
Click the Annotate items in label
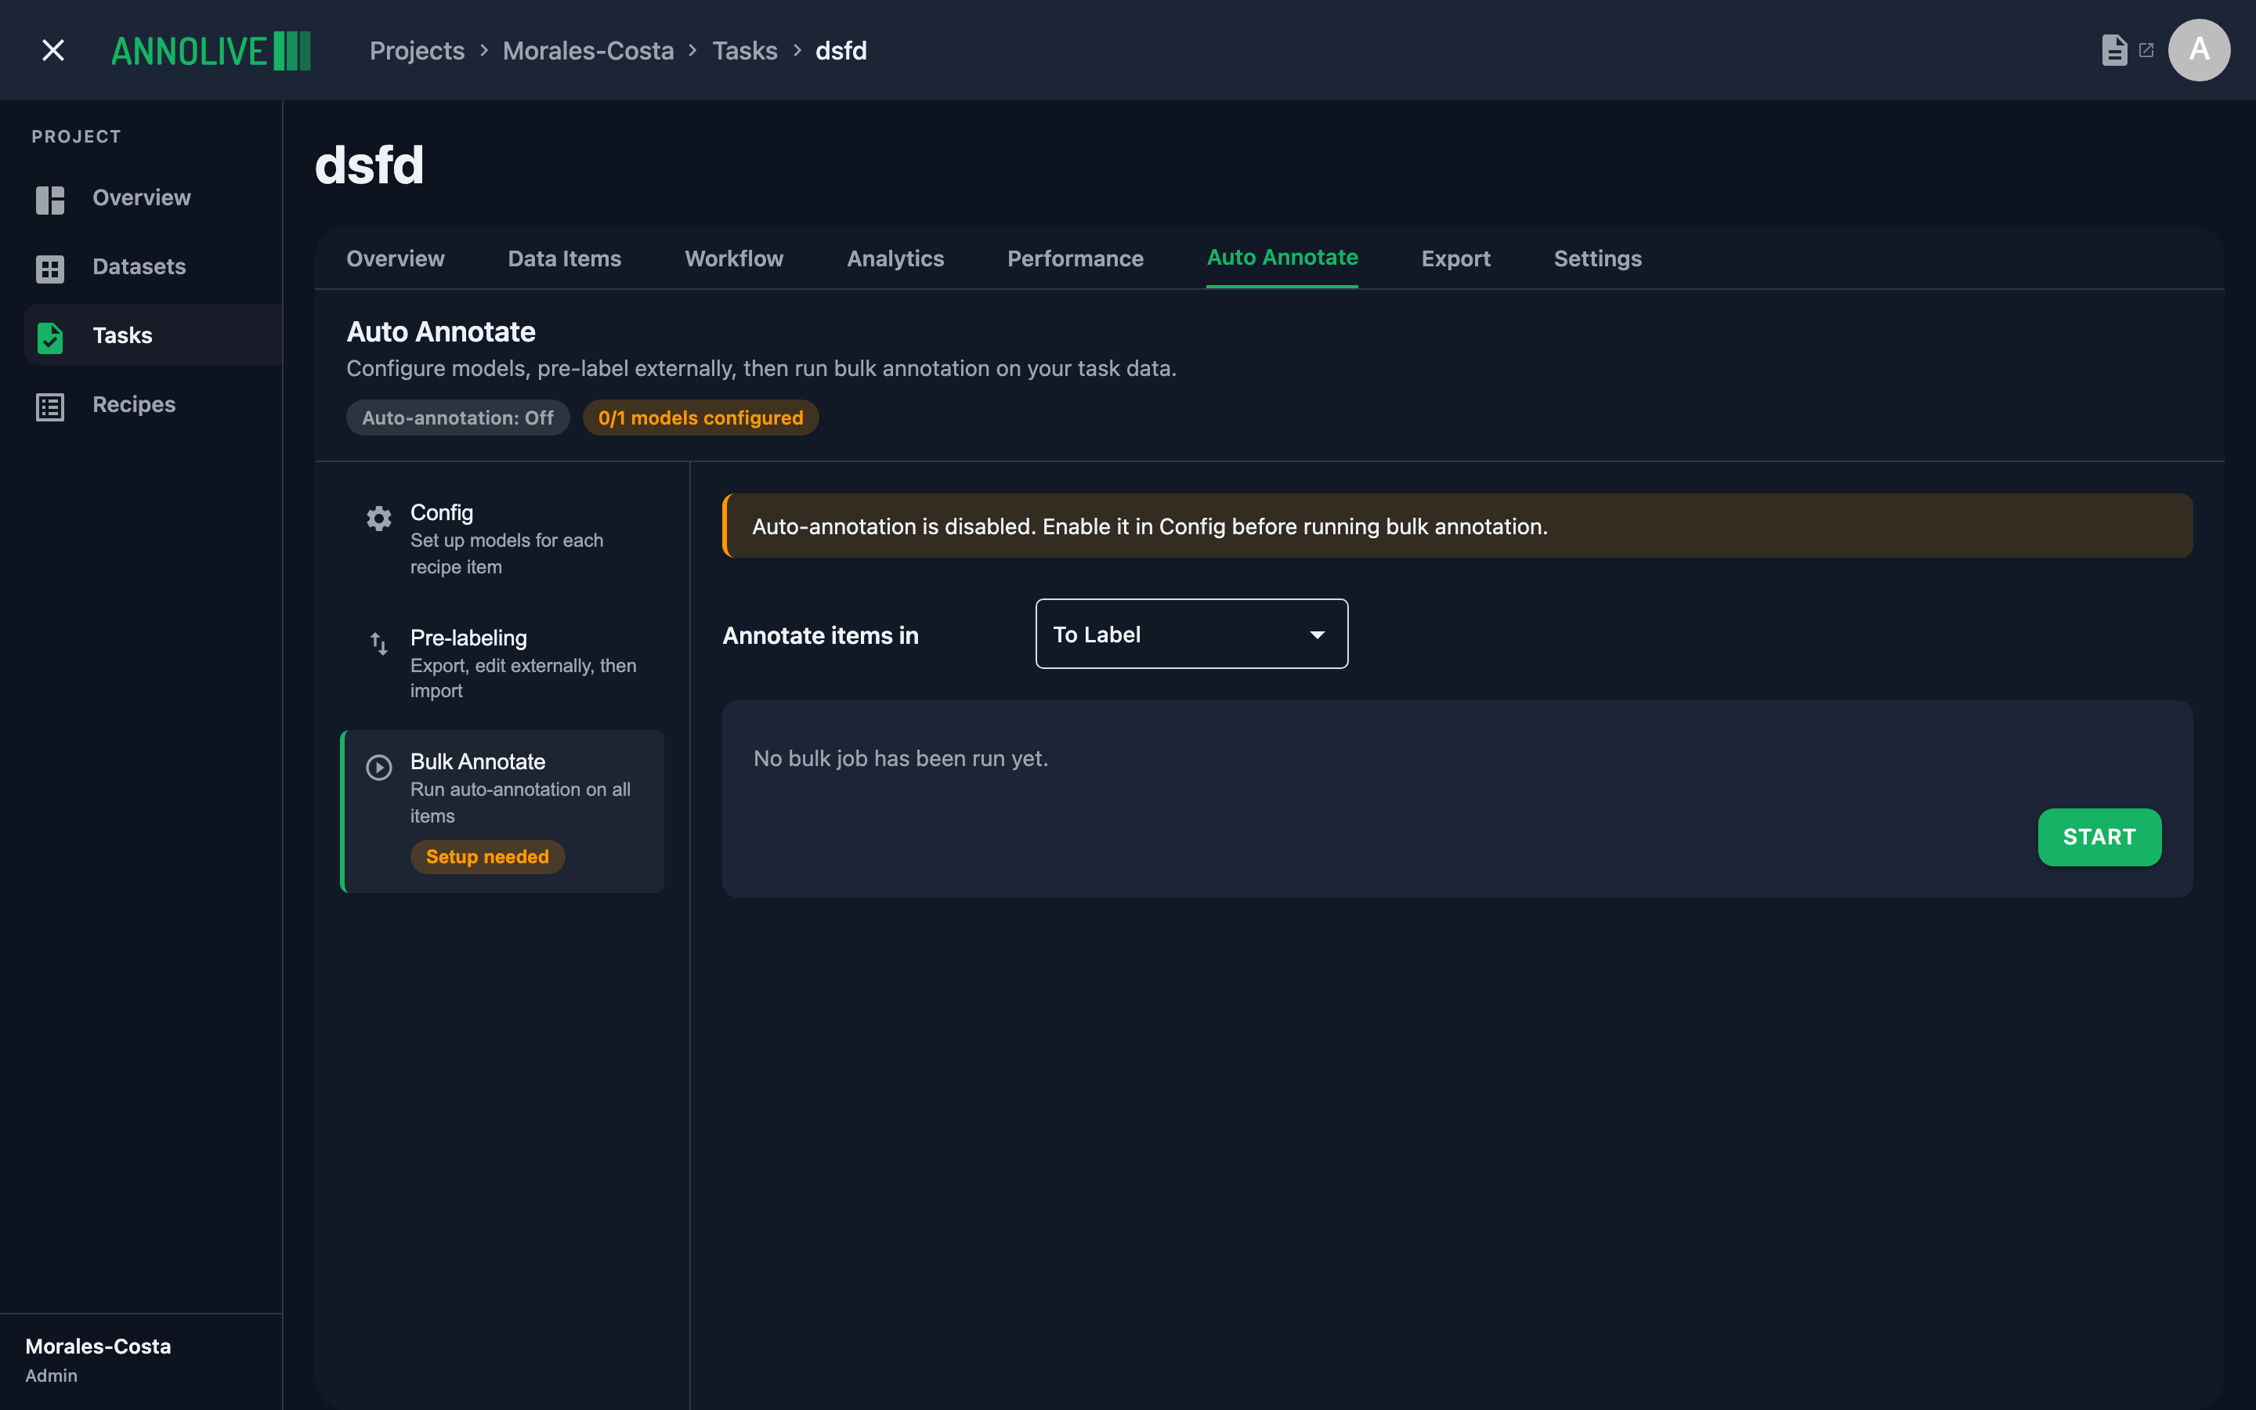(820, 636)
